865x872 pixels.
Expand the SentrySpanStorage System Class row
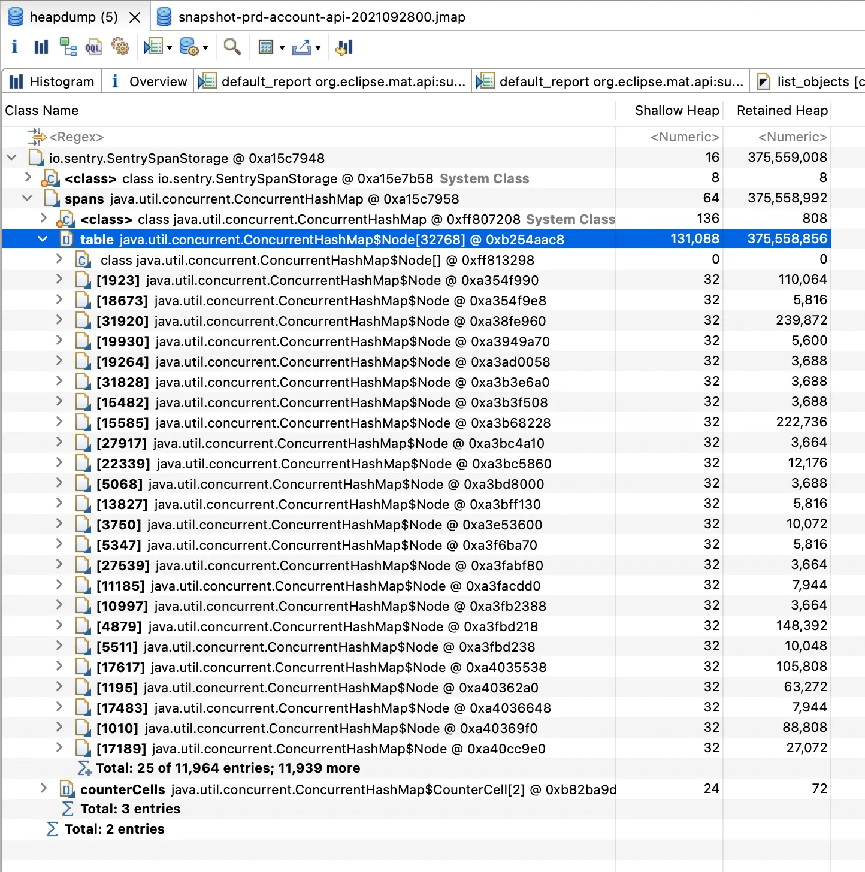point(28,177)
